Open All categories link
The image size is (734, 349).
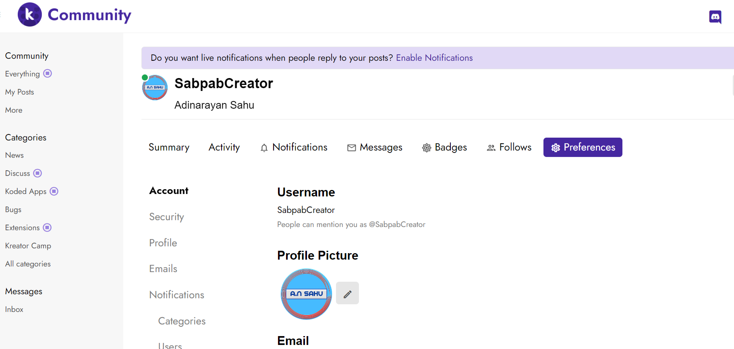point(28,264)
